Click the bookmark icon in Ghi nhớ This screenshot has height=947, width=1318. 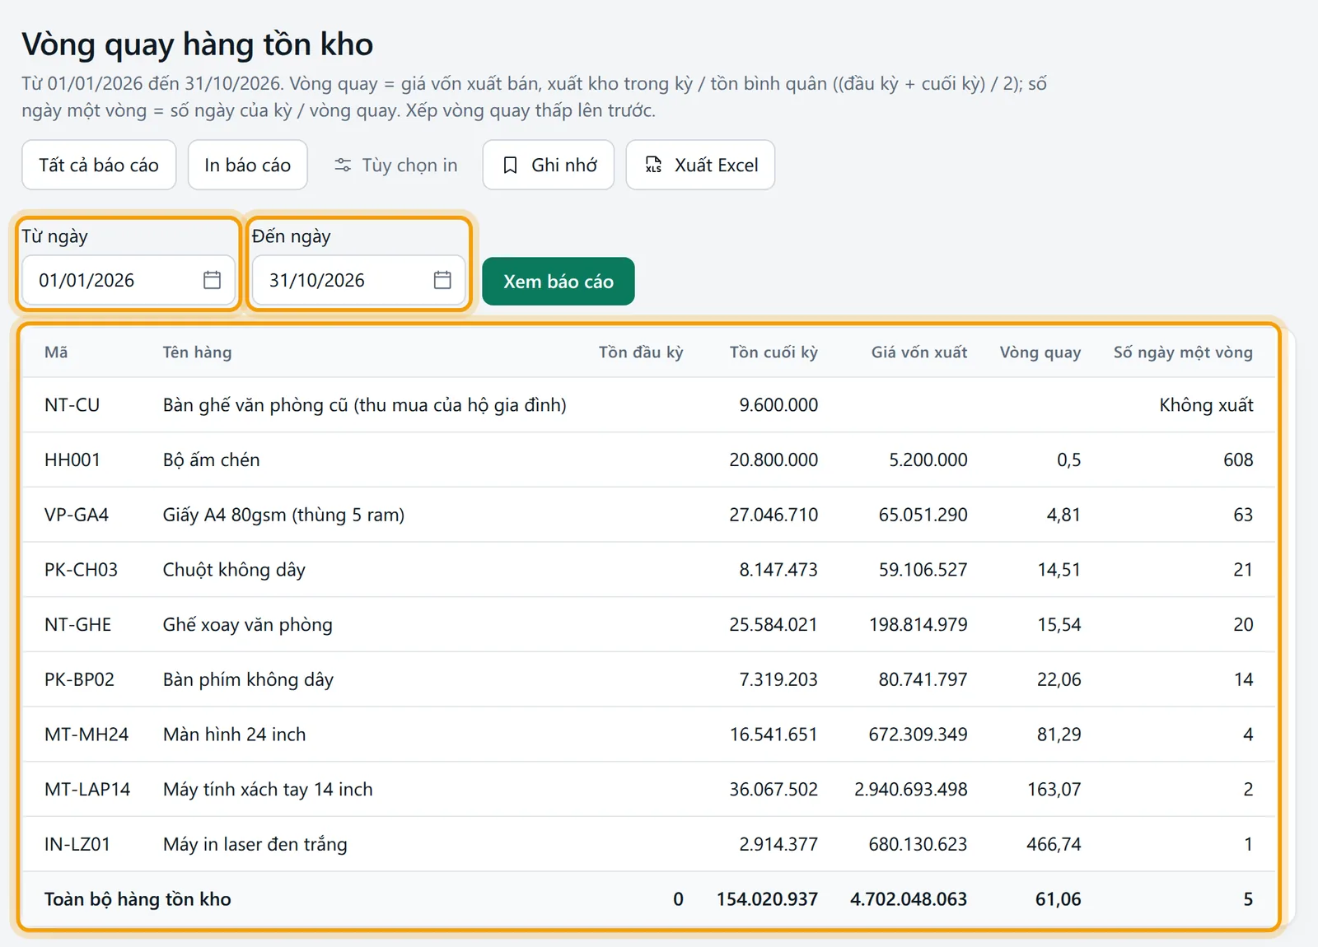(510, 166)
